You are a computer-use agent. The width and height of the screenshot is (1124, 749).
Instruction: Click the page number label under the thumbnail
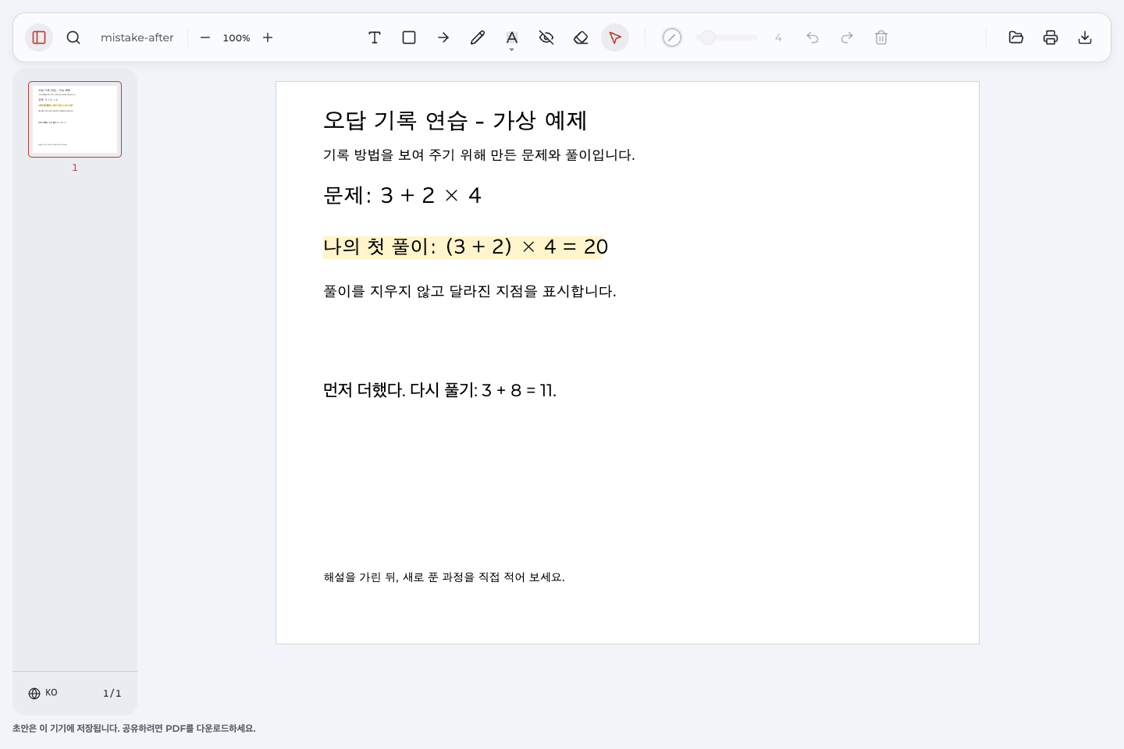75,168
